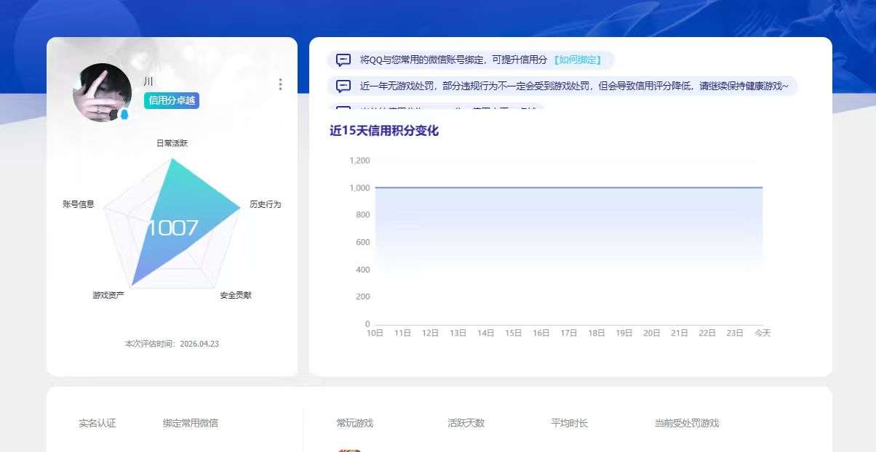The width and height of the screenshot is (876, 452).
Task: Click message icon beside 将QQ与您常用的微信 tip
Action: pyautogui.click(x=343, y=60)
